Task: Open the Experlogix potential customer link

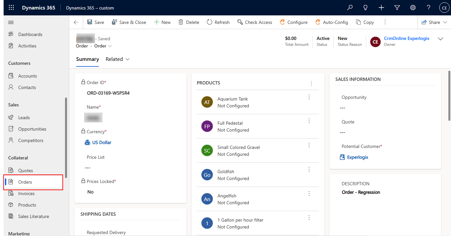Action: [358, 157]
